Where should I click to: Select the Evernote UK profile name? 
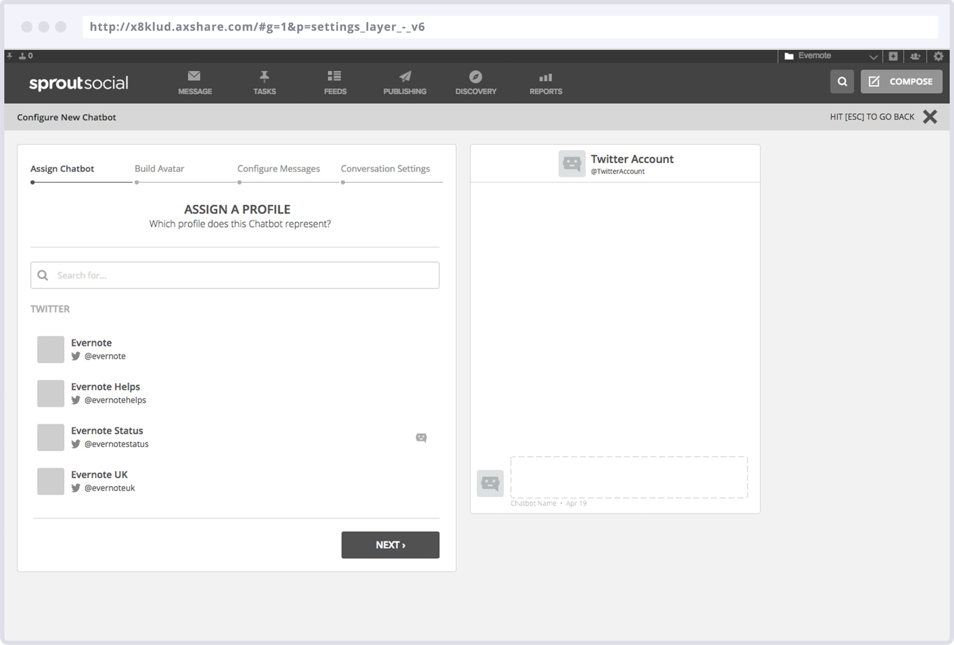pos(99,475)
